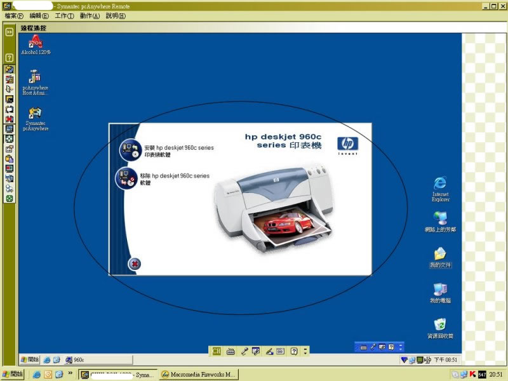Show more quick launch items chevron

(x=70, y=373)
